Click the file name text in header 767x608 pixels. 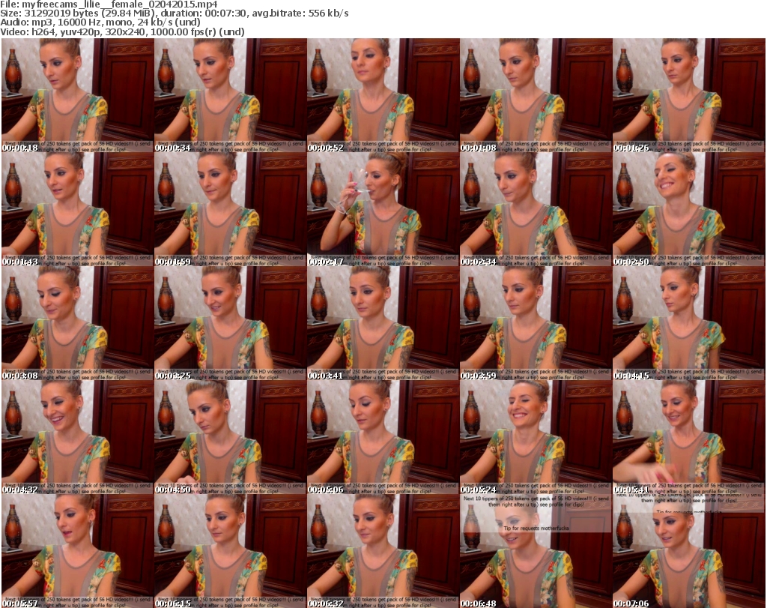tap(109, 4)
